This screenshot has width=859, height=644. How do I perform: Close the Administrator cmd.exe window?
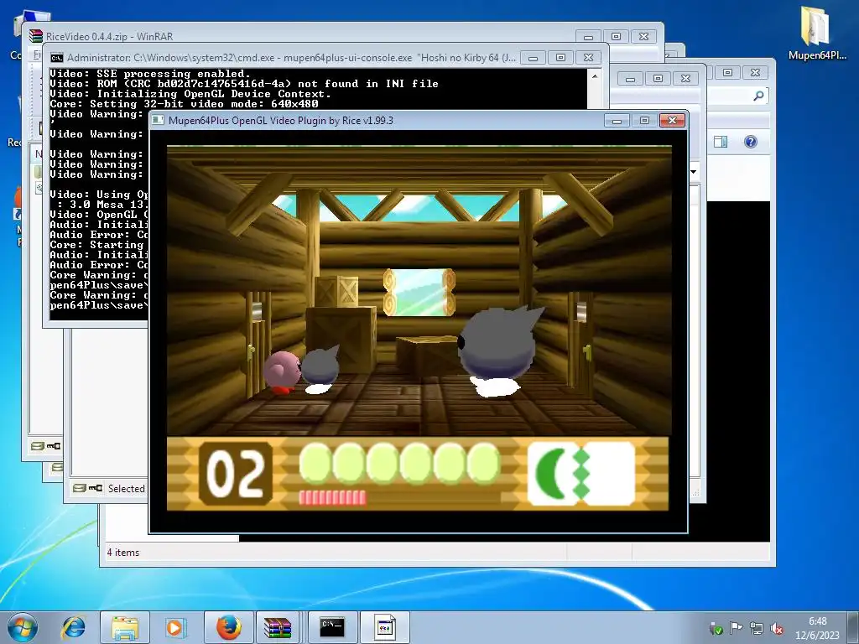[x=588, y=58]
